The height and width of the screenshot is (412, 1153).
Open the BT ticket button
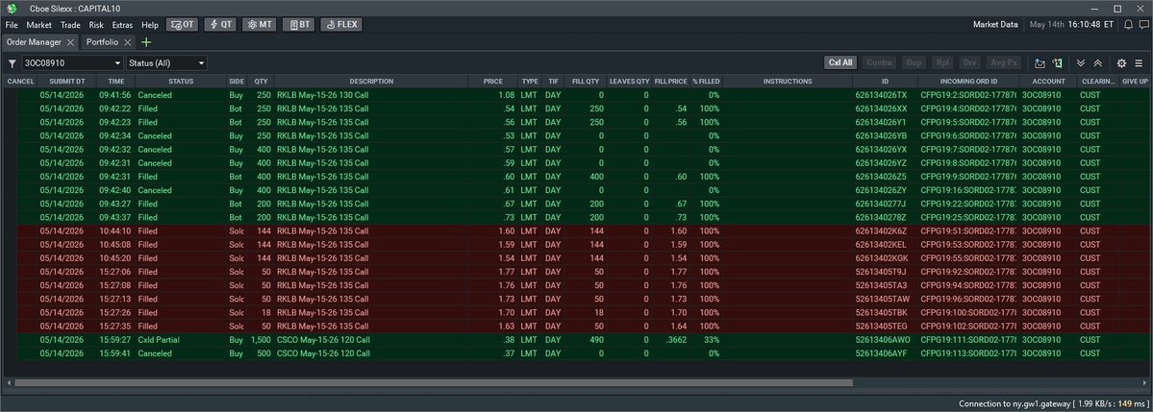298,24
